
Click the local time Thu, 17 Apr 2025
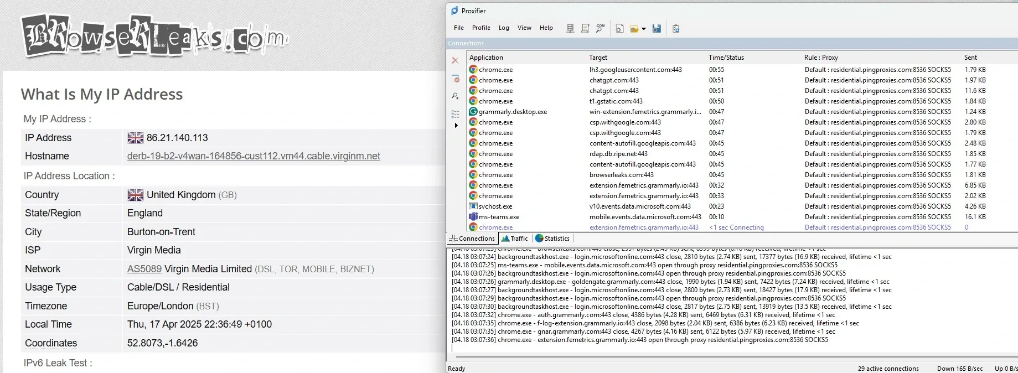point(199,324)
